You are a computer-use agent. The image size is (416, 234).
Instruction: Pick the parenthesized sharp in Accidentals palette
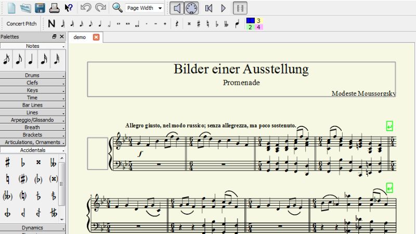click(23, 179)
